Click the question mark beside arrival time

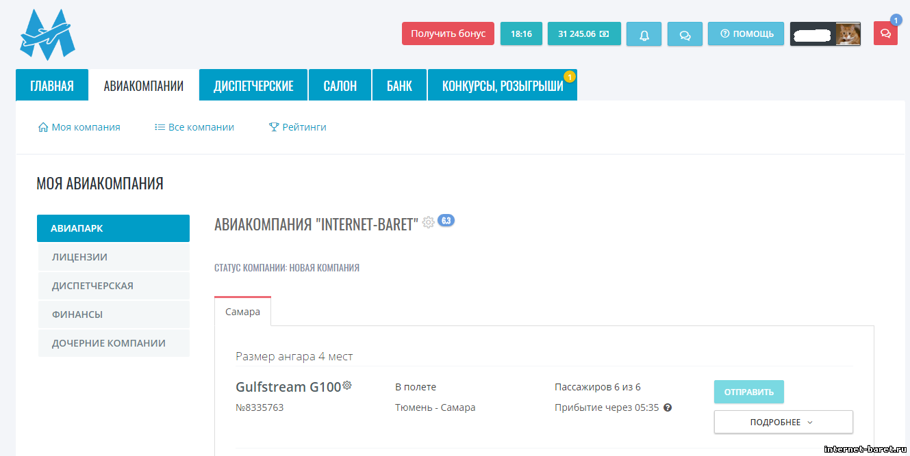(668, 407)
